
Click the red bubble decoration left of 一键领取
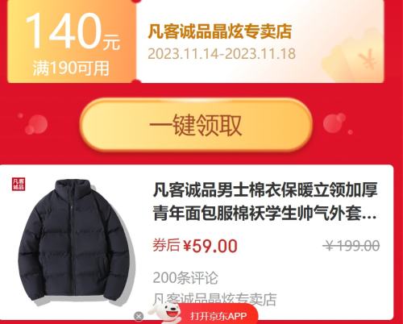coord(35,124)
